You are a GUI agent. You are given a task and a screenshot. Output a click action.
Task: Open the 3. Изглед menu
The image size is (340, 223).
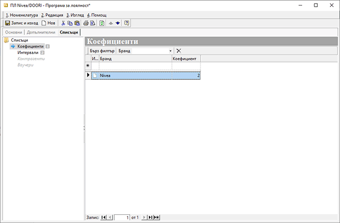tap(75, 15)
